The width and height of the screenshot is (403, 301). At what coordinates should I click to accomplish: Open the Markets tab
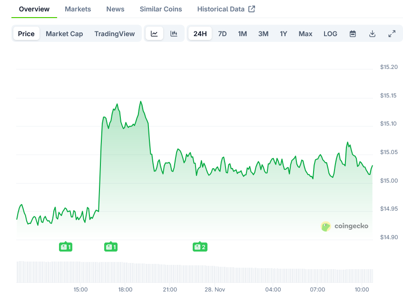click(78, 9)
